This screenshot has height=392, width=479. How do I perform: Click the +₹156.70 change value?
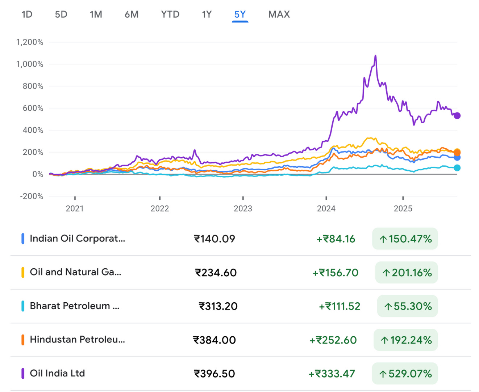(336, 273)
